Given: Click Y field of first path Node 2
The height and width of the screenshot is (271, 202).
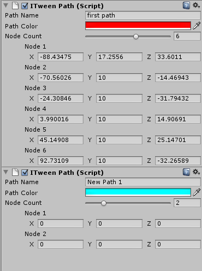Looking at the screenshot, I should [x=119, y=78].
